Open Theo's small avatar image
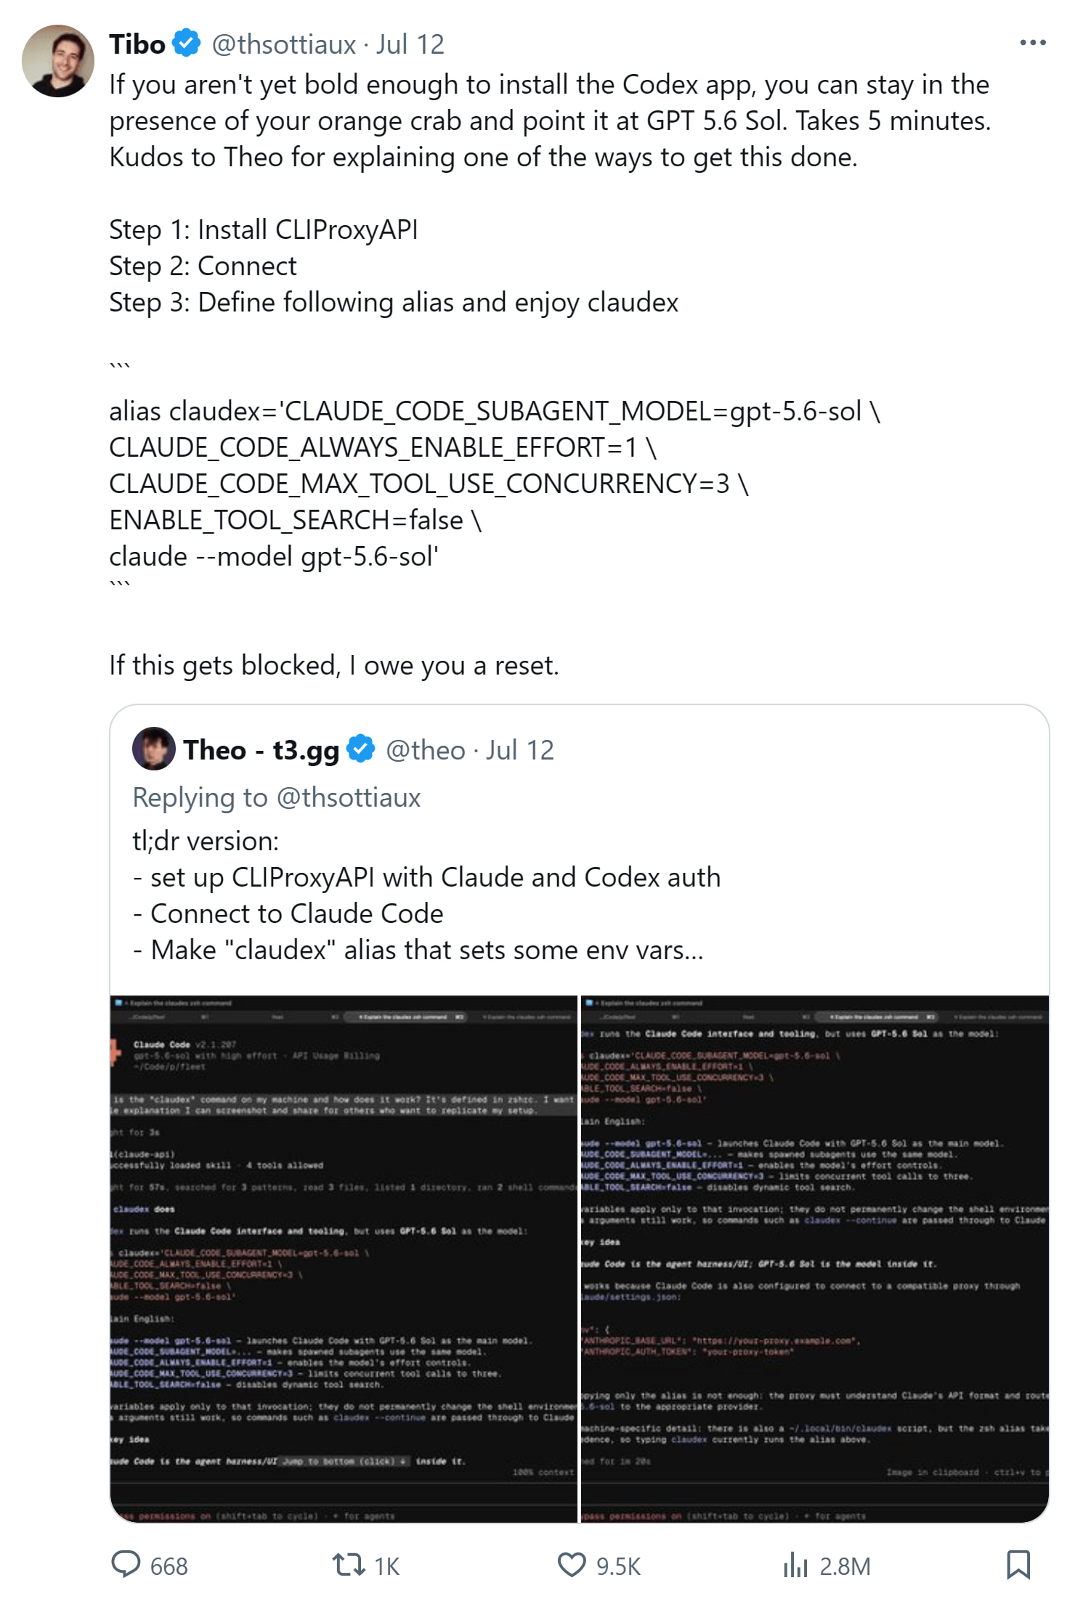Screen dimensions: 1075x1612 154,749
